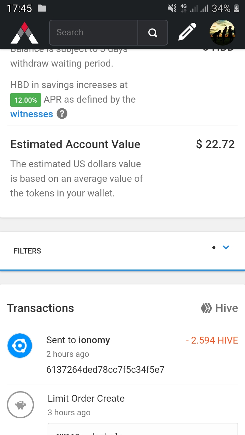The image size is (245, 435).
Task: Tap the $ 22.72 account value
Action: 215,144
